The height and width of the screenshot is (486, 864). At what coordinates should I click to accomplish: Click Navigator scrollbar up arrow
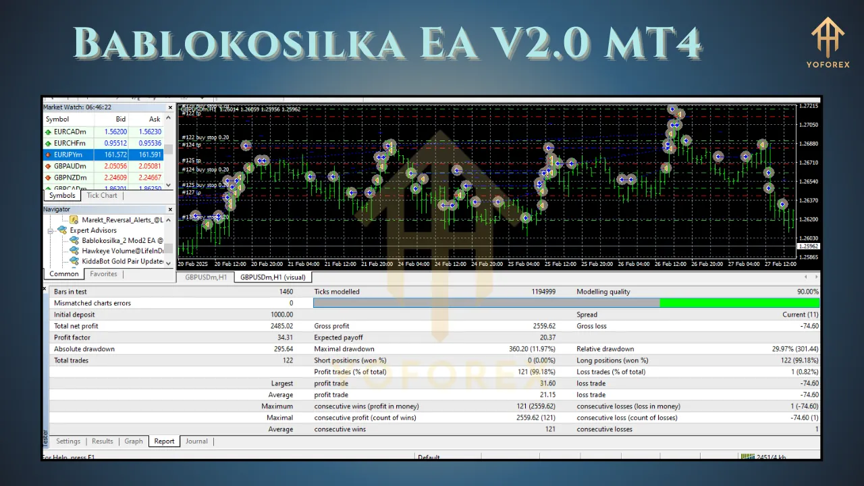169,219
